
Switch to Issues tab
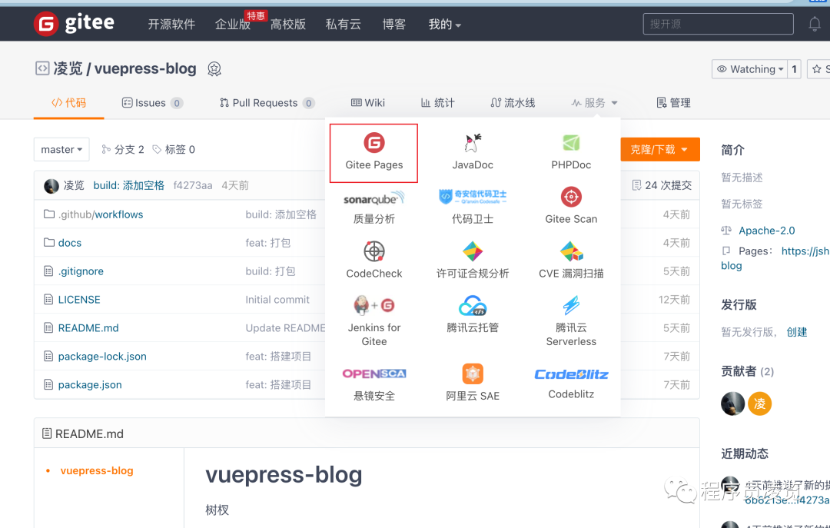point(152,103)
